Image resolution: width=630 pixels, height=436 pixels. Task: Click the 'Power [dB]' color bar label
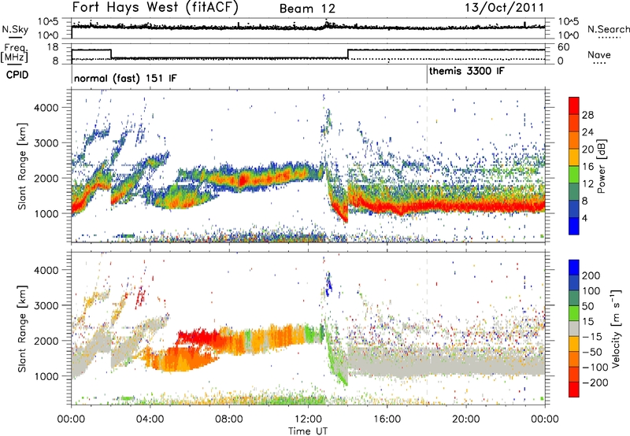point(601,166)
